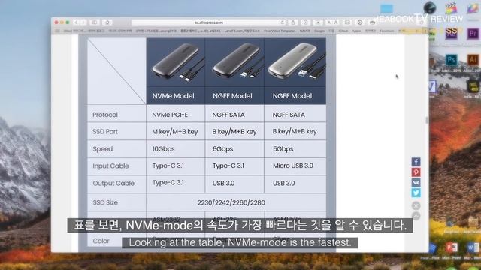Viewport: 481px width, 270px height.
Task: Decrease page text size with small A
Action: tap(329, 22)
